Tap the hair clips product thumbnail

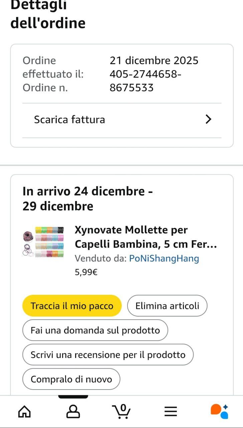point(43,242)
